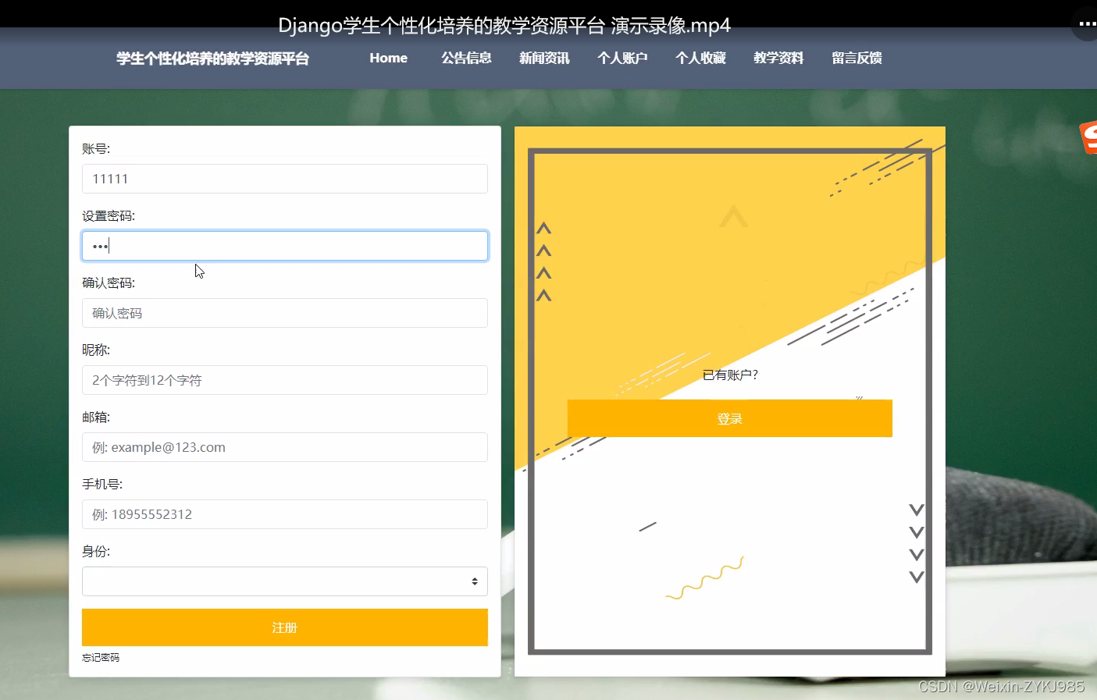This screenshot has height=700, width=1097.
Task: Open 个人账户 in navigation bar
Action: pos(622,58)
